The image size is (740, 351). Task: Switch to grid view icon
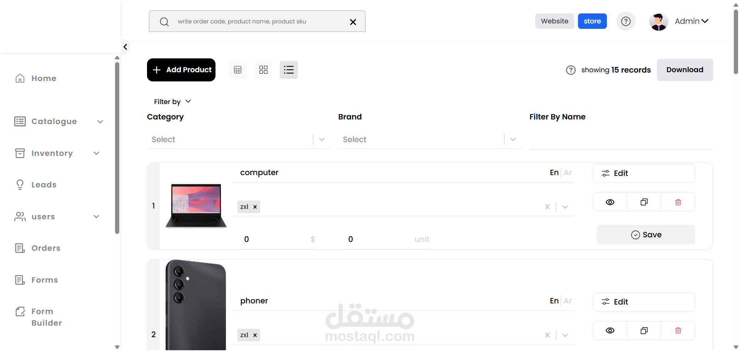(x=263, y=70)
